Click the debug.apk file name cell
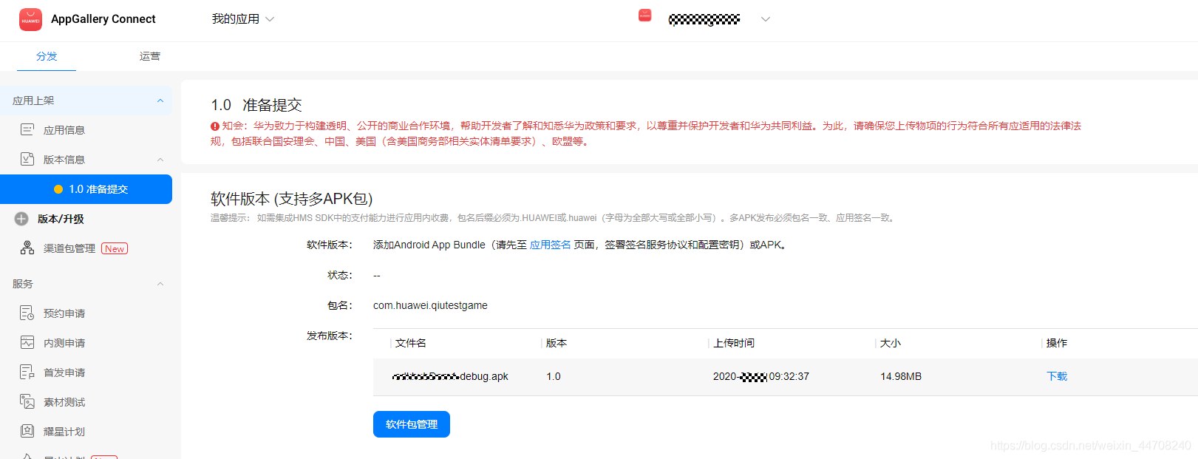1198x459 pixels. (450, 376)
